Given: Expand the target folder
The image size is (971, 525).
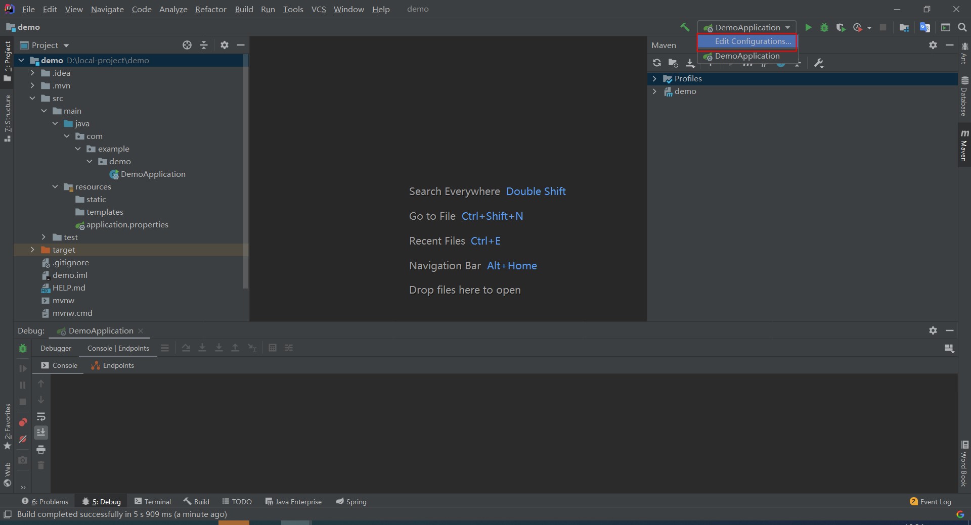Looking at the screenshot, I should click(x=32, y=250).
